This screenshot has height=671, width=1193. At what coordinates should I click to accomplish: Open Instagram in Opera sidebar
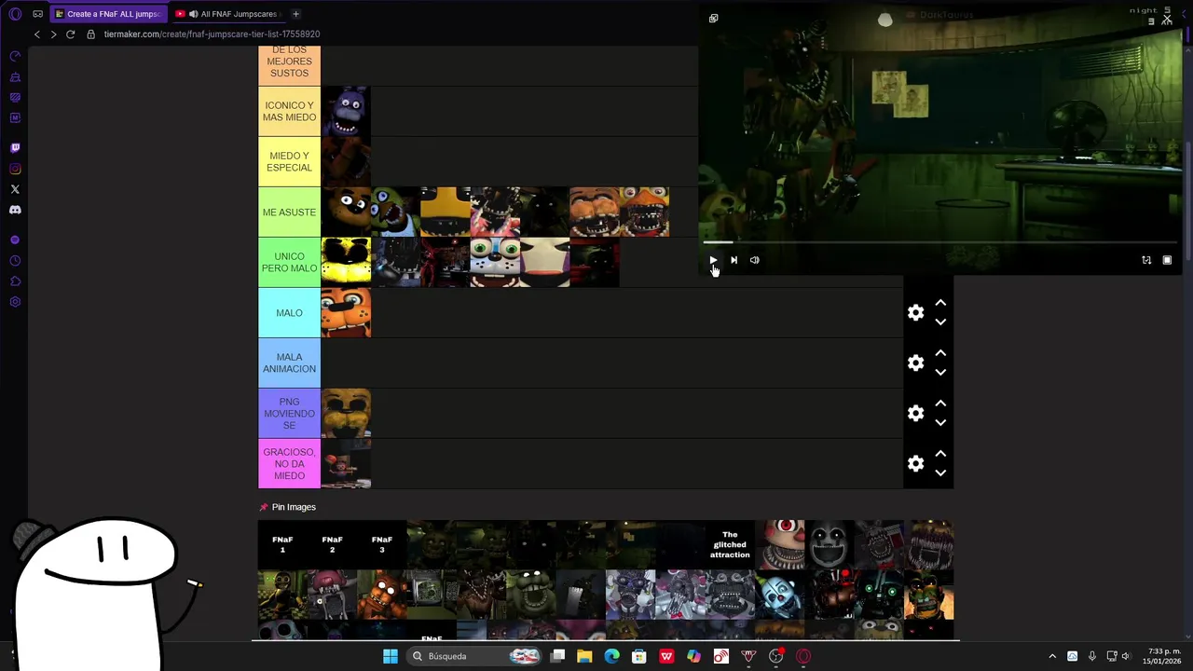click(x=15, y=169)
